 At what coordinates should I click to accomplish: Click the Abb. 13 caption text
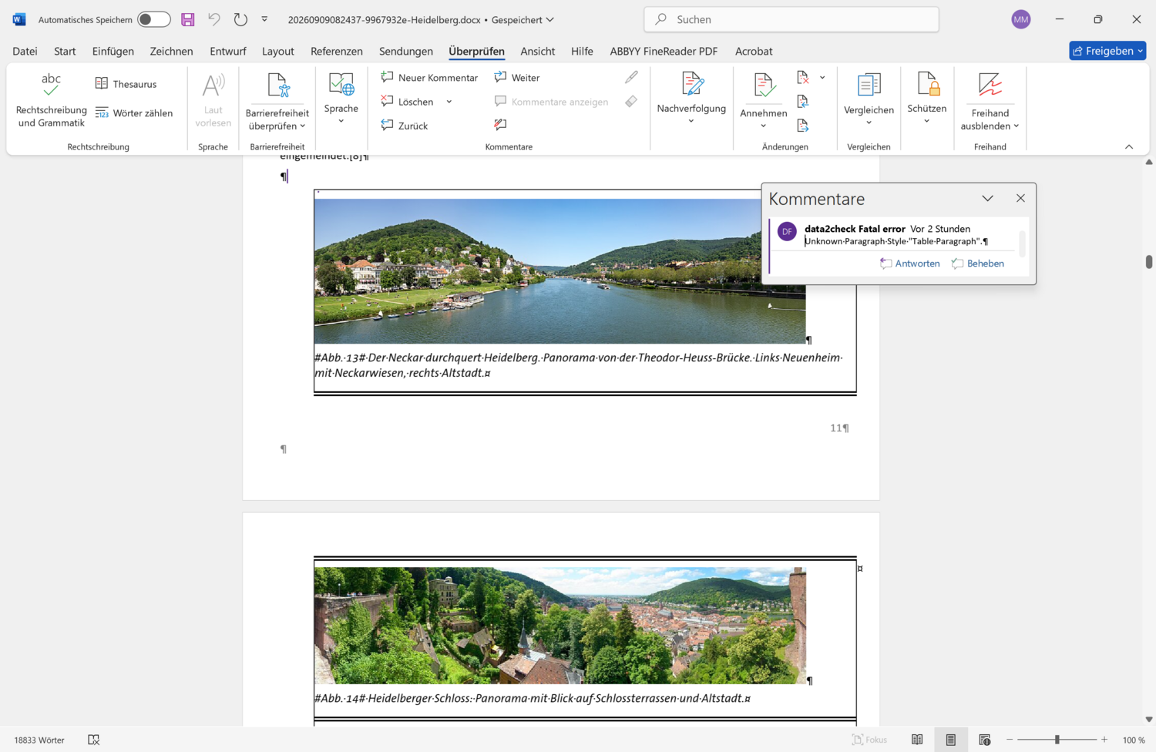point(578,365)
